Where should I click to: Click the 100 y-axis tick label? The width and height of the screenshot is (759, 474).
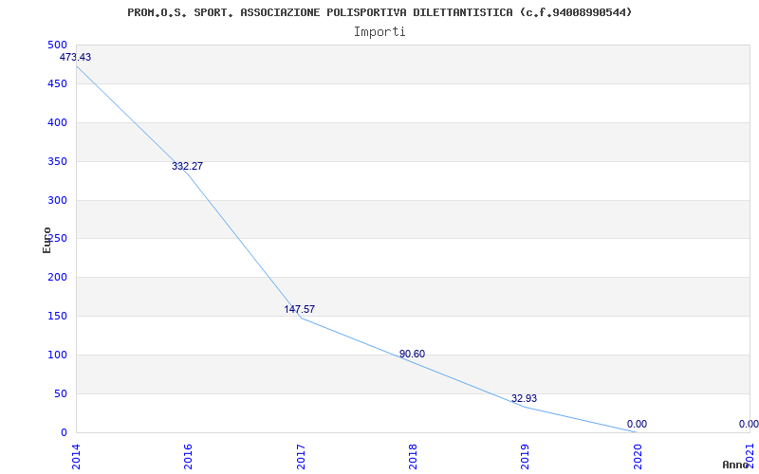pos(57,355)
